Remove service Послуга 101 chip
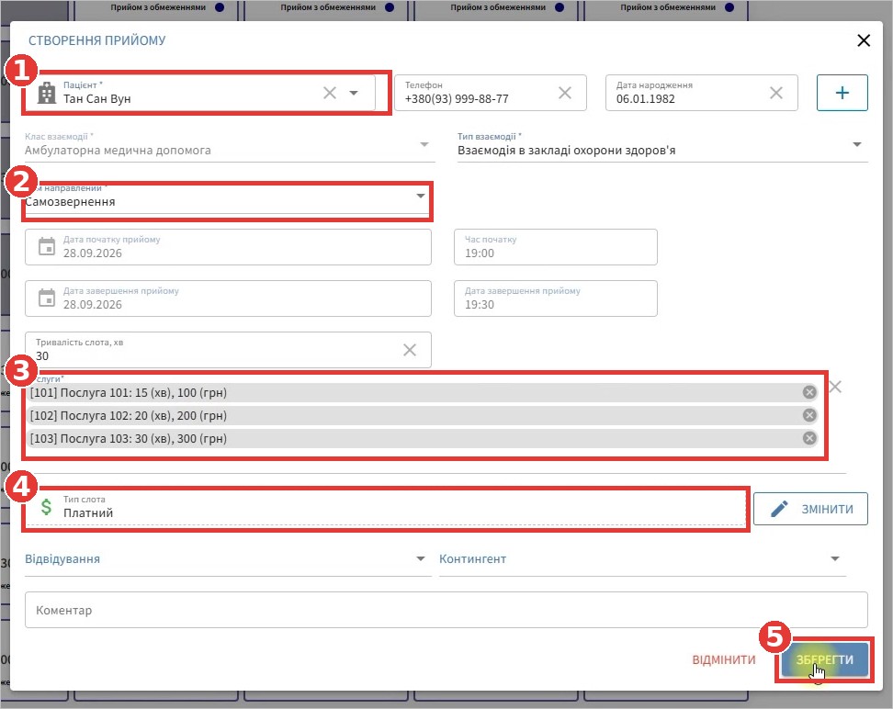The height and width of the screenshot is (709, 893). click(809, 392)
